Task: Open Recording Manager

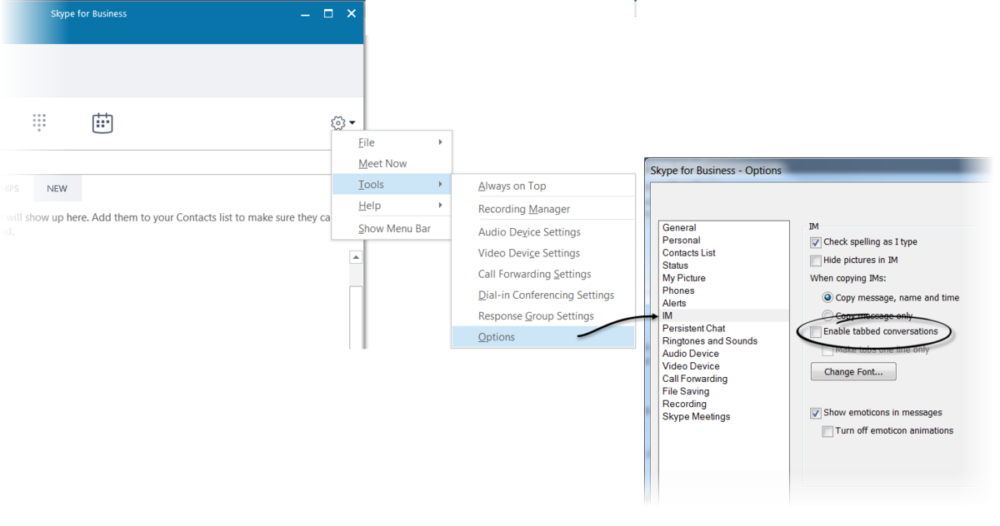Action: (x=543, y=209)
